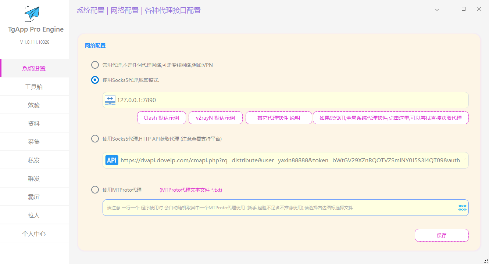
Task: Click the doveip API URL input field
Action: [292, 160]
